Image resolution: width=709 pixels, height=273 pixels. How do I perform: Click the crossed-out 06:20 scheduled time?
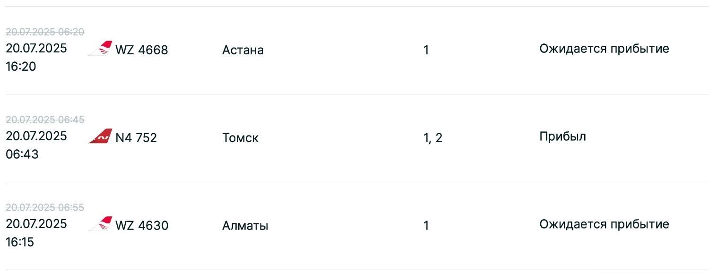45,32
